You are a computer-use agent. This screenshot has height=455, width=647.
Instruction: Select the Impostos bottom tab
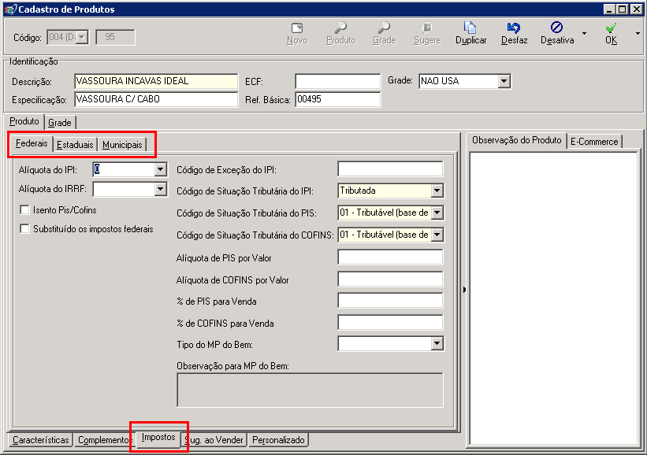pyautogui.click(x=158, y=437)
